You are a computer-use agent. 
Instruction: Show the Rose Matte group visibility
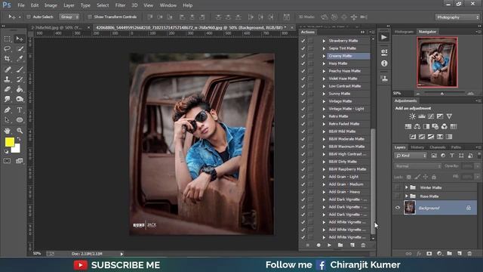pyautogui.click(x=398, y=196)
